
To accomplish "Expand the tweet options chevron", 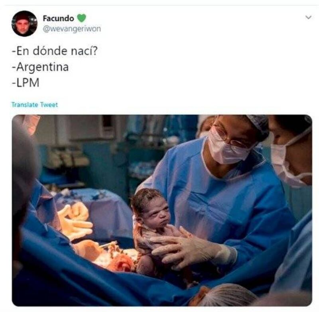I will click(x=308, y=17).
